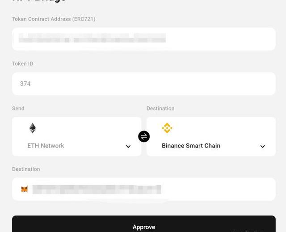Swap the Send and Destination networks

point(144,136)
